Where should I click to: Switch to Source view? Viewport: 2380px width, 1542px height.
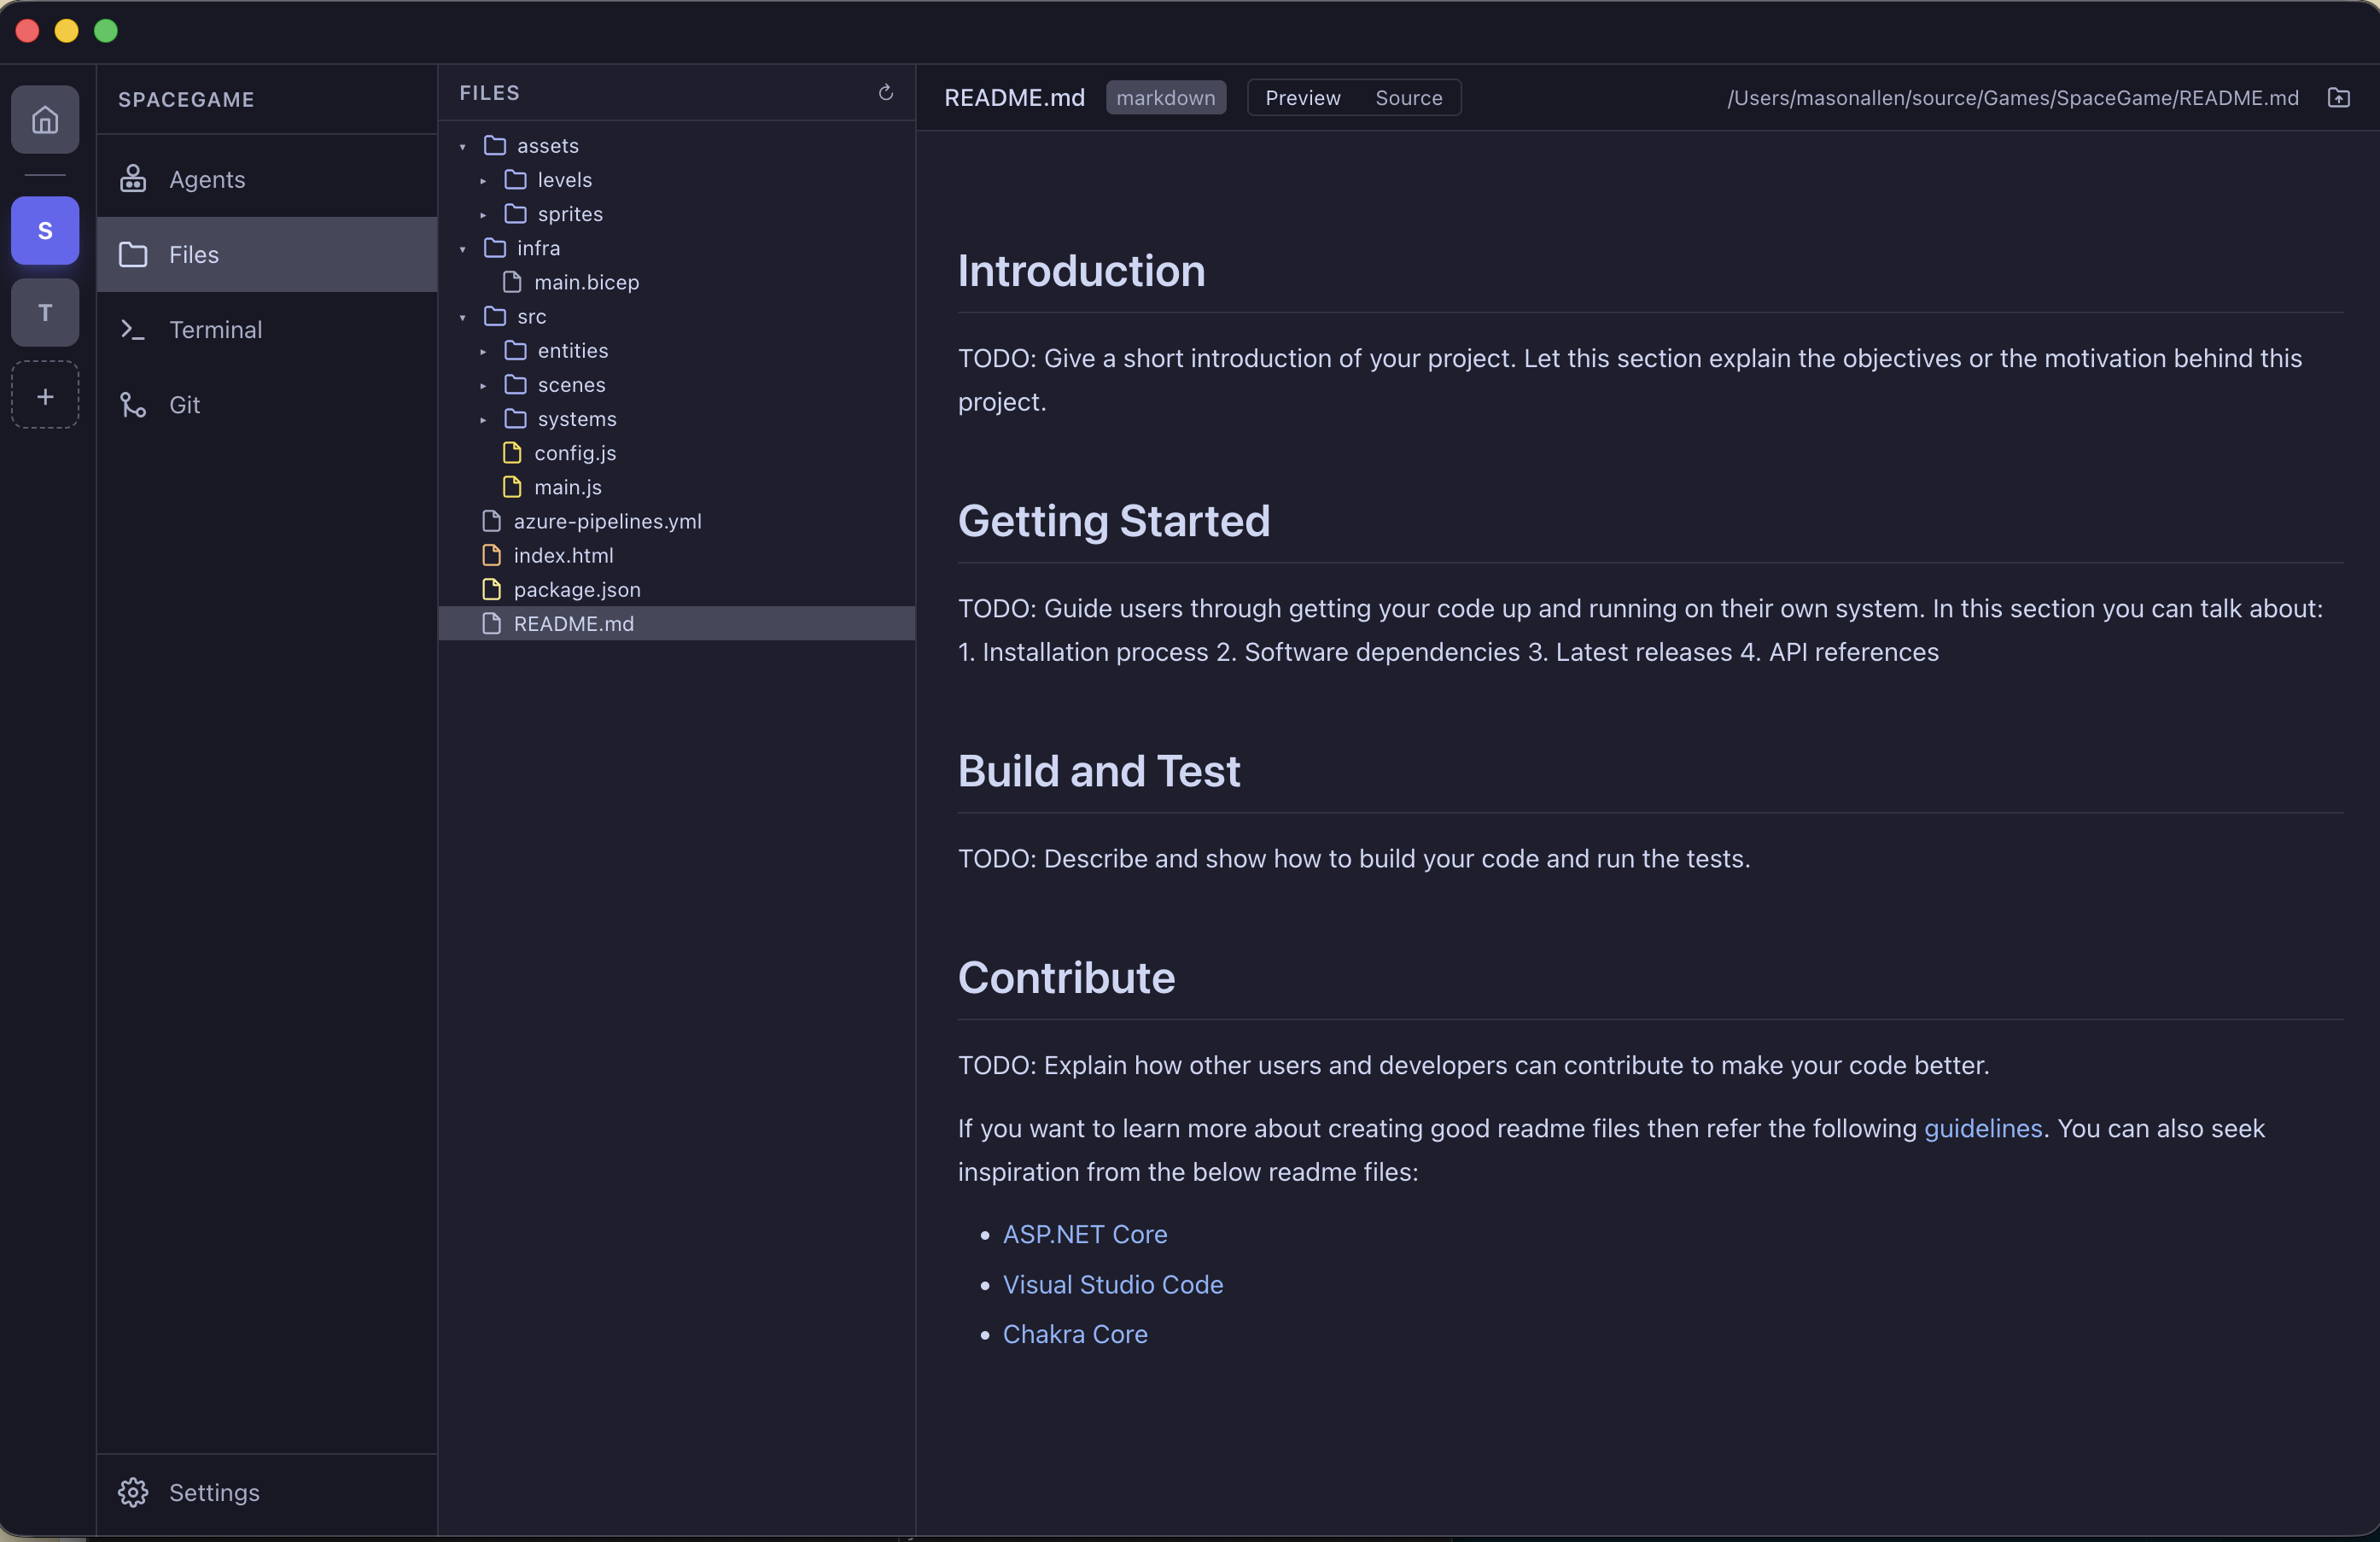coord(1409,97)
